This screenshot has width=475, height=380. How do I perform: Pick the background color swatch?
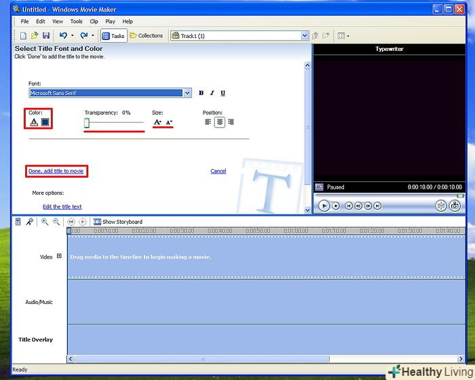coord(45,122)
